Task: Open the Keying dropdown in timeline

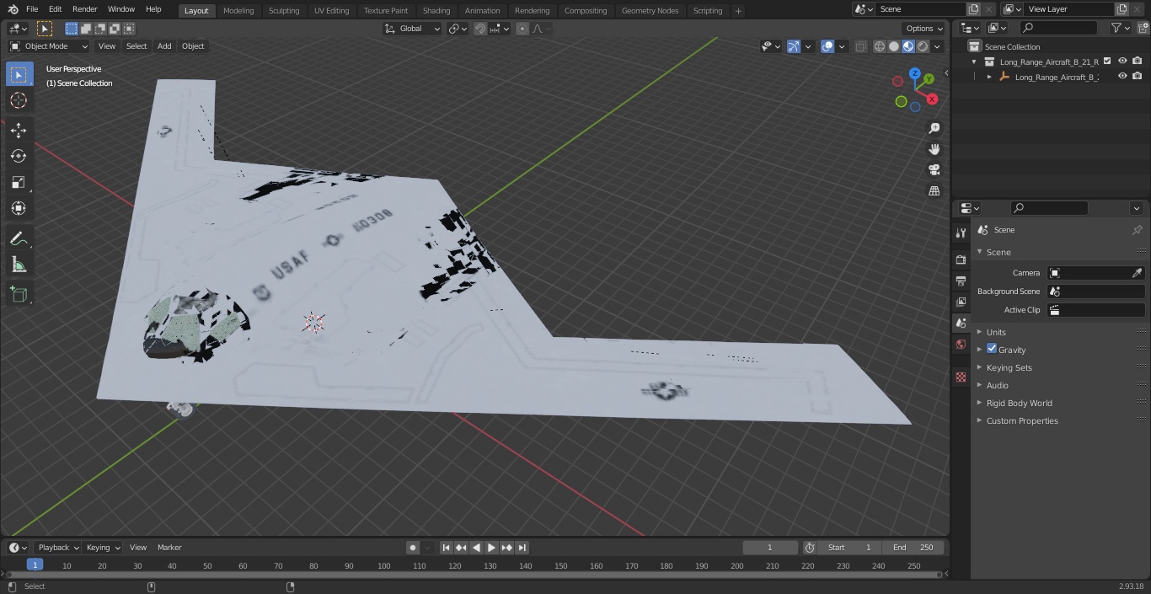Action: pos(103,548)
